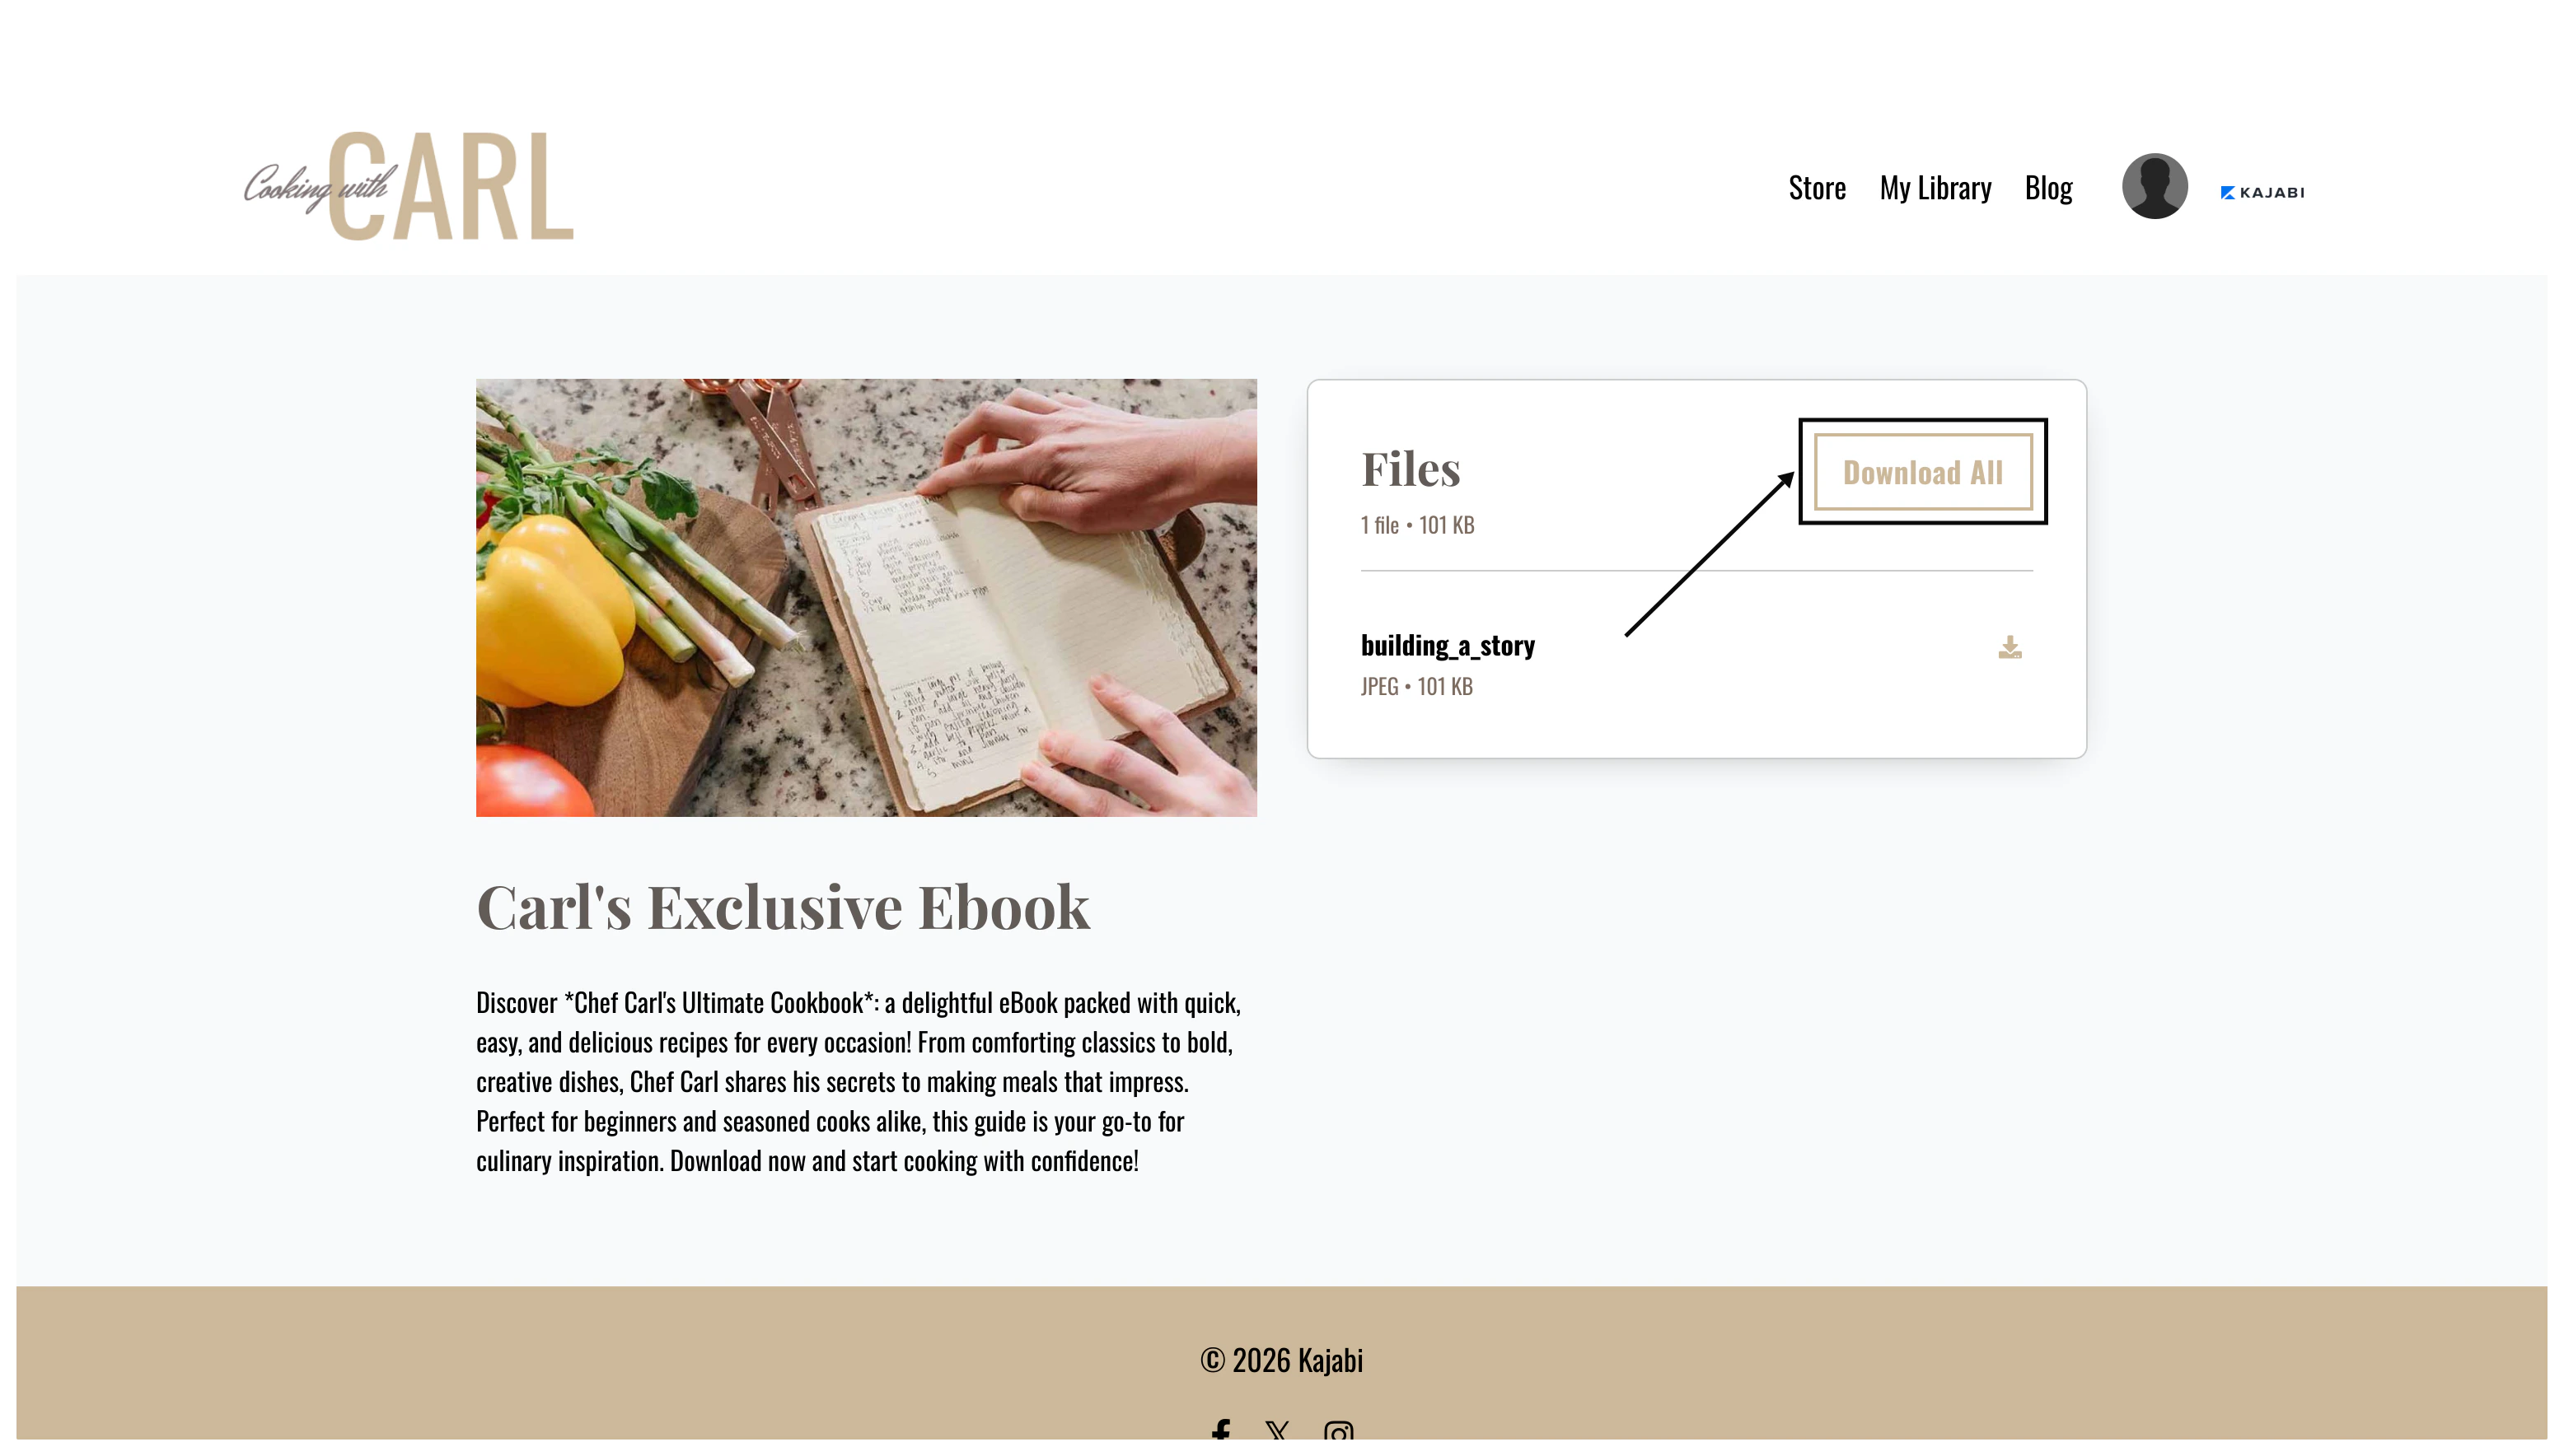This screenshot has height=1456, width=2564.
Task: Click the Files panel heading
Action: [x=1410, y=469]
